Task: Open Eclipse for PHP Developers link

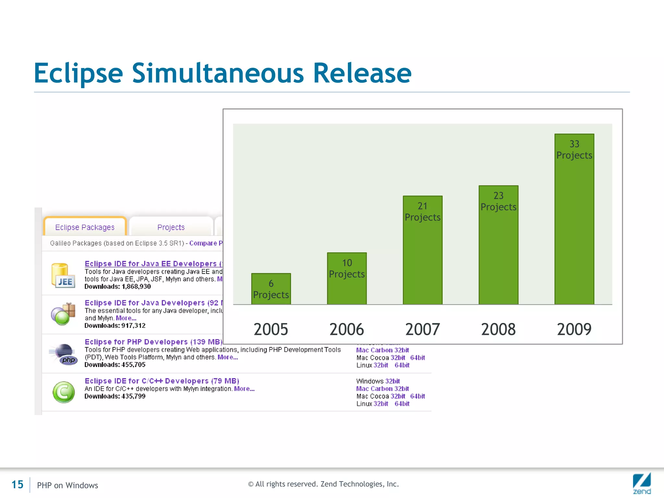Action: pos(154,342)
